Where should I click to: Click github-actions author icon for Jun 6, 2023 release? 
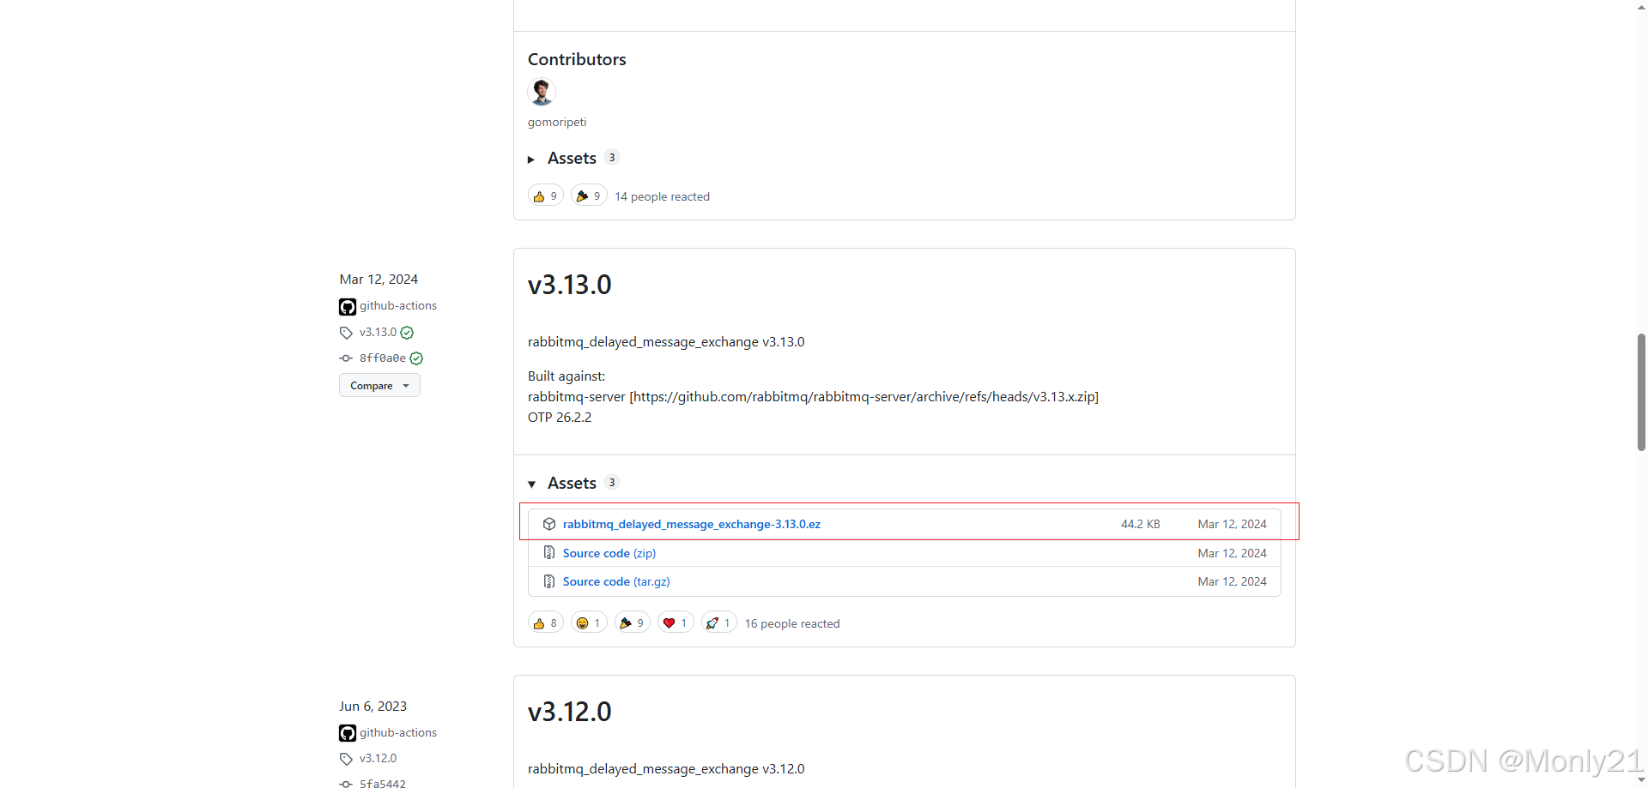tap(348, 733)
